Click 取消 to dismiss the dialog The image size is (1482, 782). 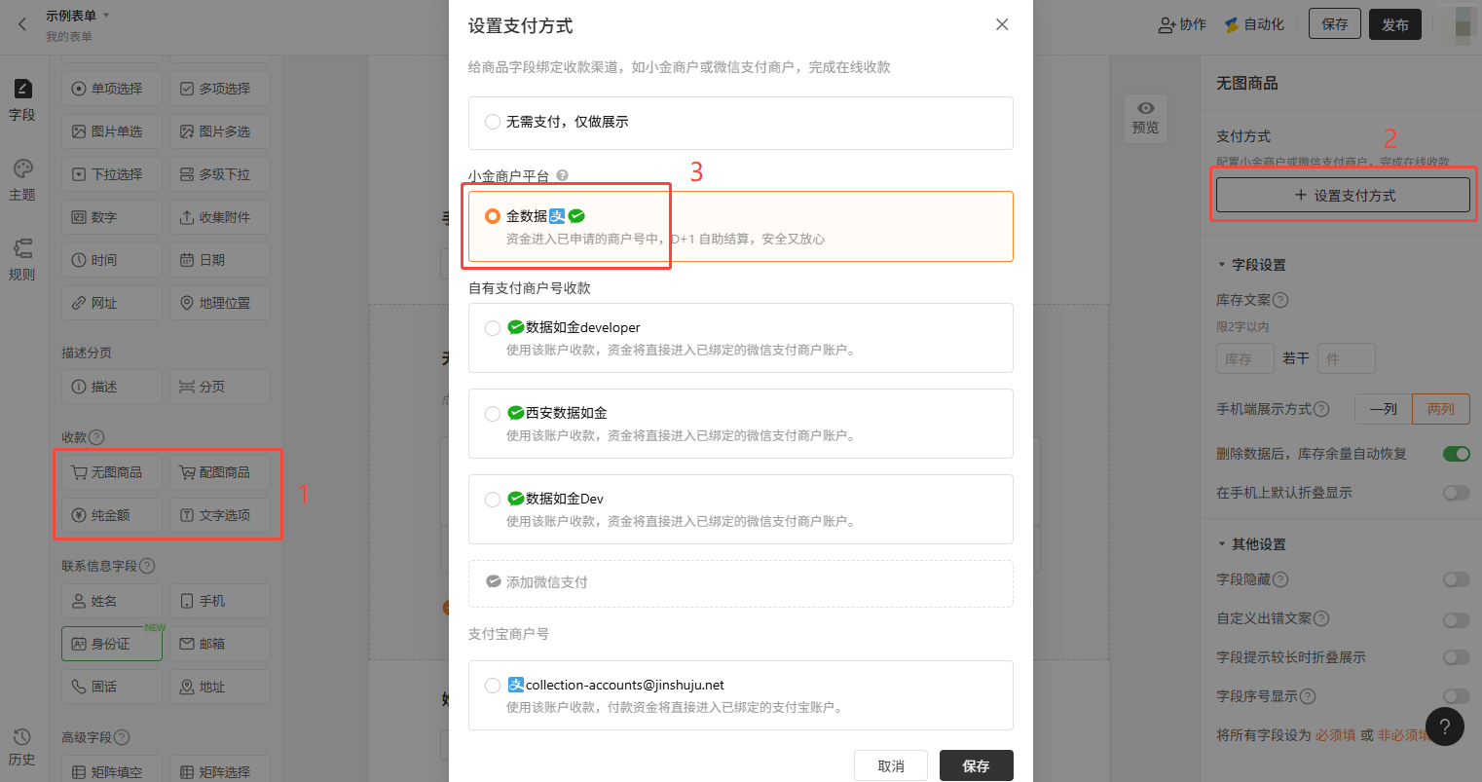890,765
